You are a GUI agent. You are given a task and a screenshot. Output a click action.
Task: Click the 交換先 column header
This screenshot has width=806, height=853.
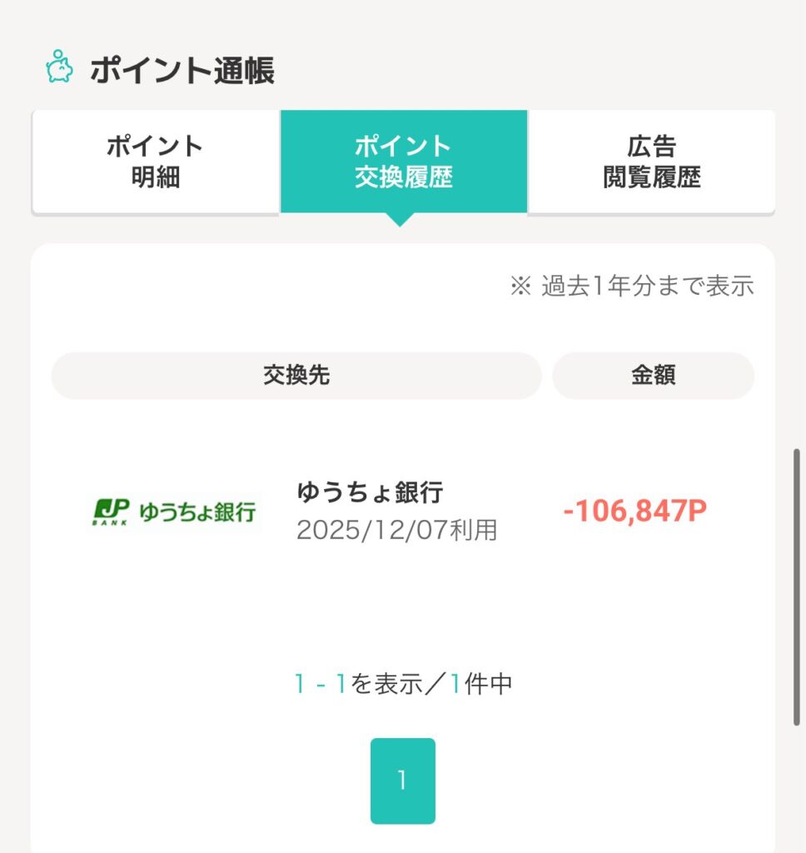coord(296,376)
